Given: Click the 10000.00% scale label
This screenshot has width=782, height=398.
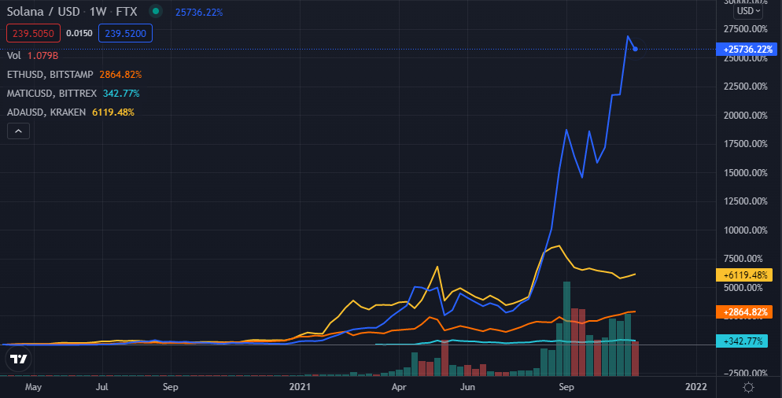Looking at the screenshot, I should click(746, 230).
